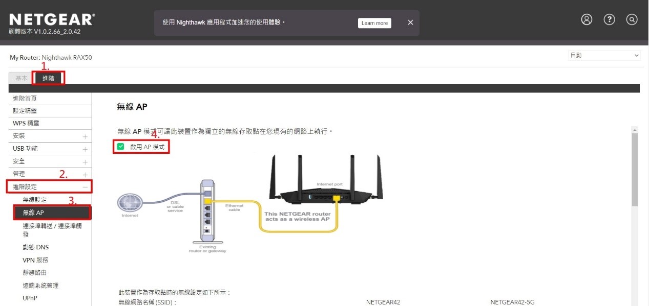This screenshot has width=649, height=306.
Task: Collapse the 進階設定 section
Action: (x=50, y=187)
